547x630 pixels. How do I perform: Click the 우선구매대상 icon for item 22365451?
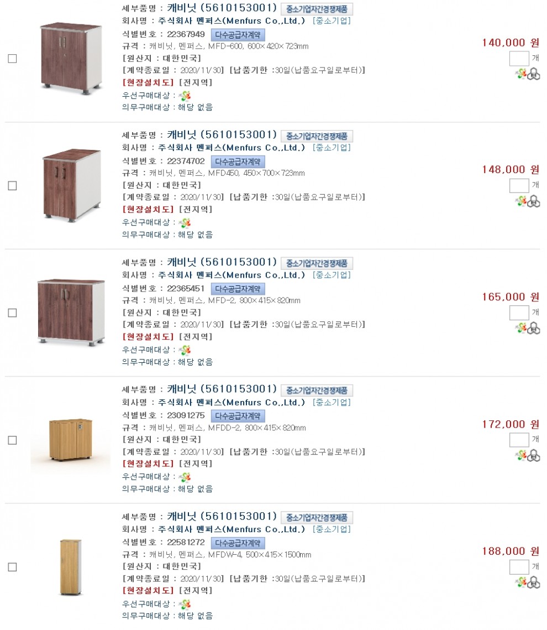(x=185, y=350)
